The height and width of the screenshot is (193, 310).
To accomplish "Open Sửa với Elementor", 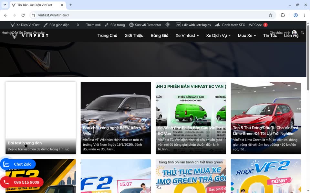I will pos(145,25).
